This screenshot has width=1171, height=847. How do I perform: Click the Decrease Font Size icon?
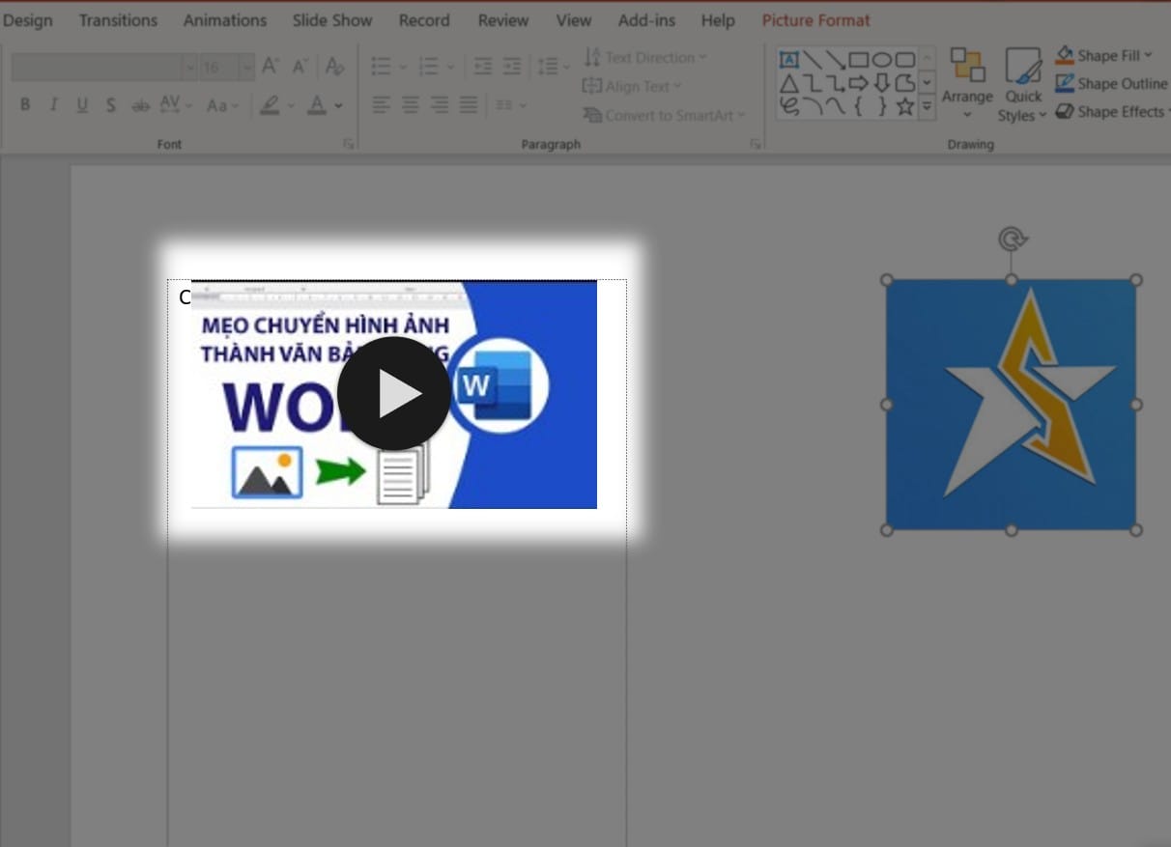[x=300, y=66]
